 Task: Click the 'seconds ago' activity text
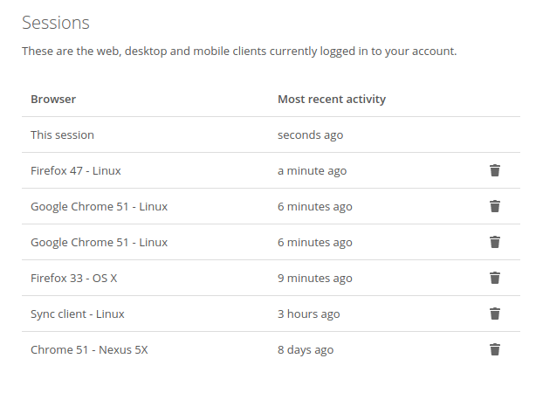(x=310, y=135)
